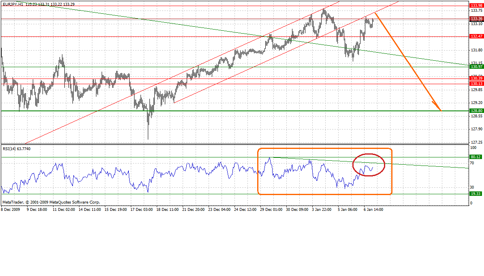484x276 pixels.
Task: Select the 21 Dec 20:00 time label
Action: coord(194,209)
